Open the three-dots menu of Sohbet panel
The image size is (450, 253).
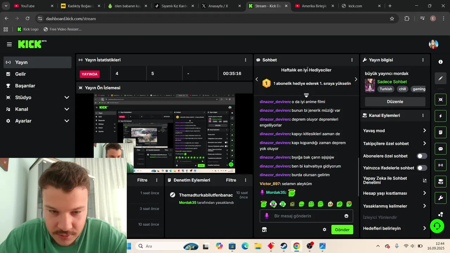352,60
